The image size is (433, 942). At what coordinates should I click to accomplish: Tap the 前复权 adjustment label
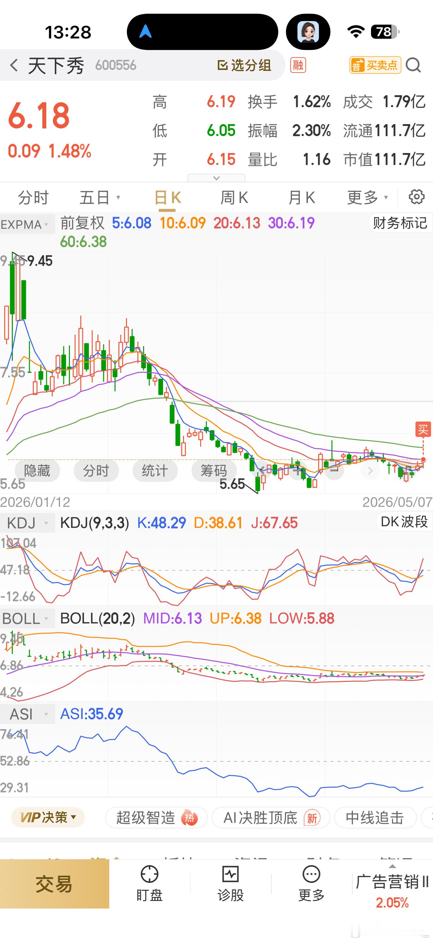point(82,223)
